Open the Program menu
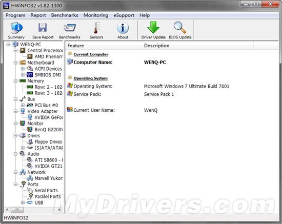282x224 pixels. coord(15,15)
